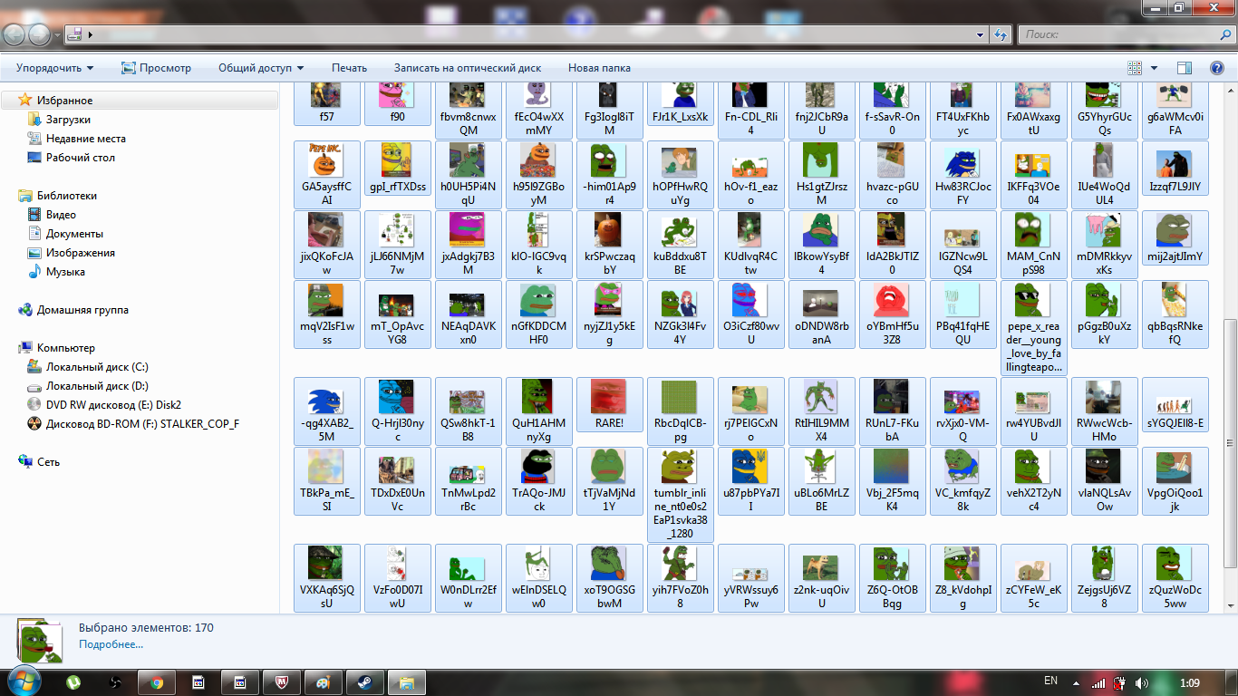
Task: Open the recent pages dropdown arrow
Action: pyautogui.click(x=57, y=35)
